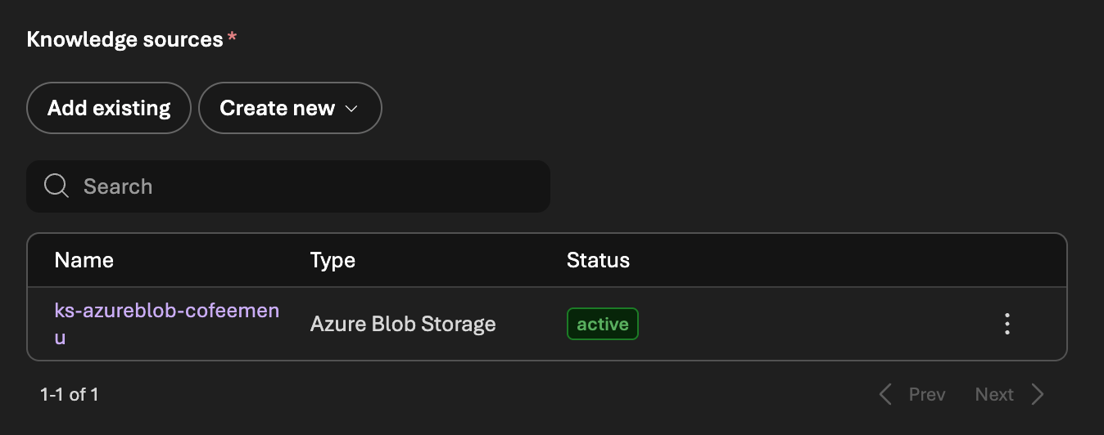Focus the Search input field
This screenshot has width=1104, height=435.
(311, 186)
